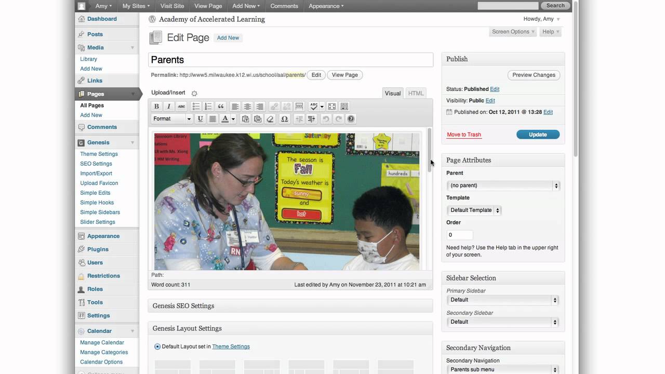Undo last edit in editor
The height and width of the screenshot is (374, 665).
326,119
